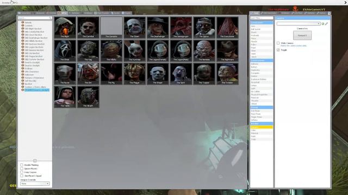Select the Physical Properties tool
The image size is (348, 195).
click(x=262, y=94)
